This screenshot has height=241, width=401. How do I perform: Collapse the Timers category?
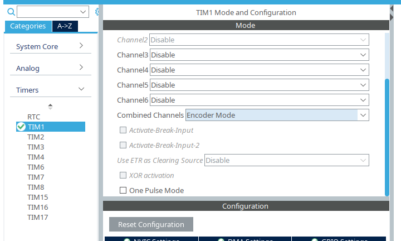(49, 90)
